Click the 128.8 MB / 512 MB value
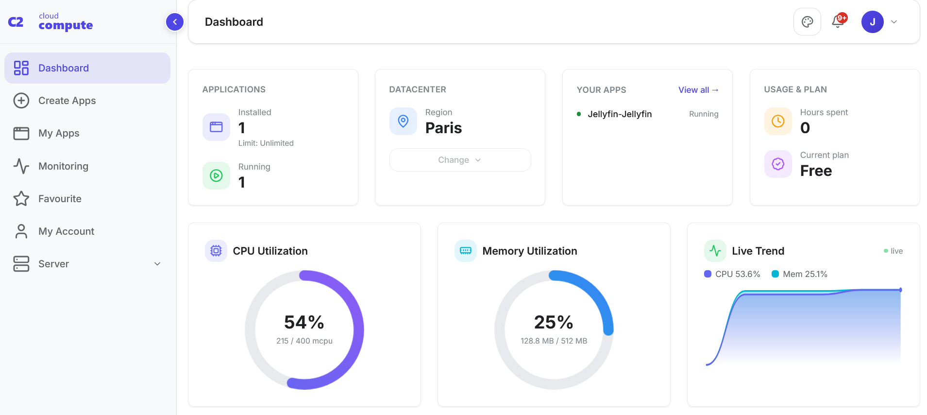The height and width of the screenshot is (415, 927). [x=554, y=341]
